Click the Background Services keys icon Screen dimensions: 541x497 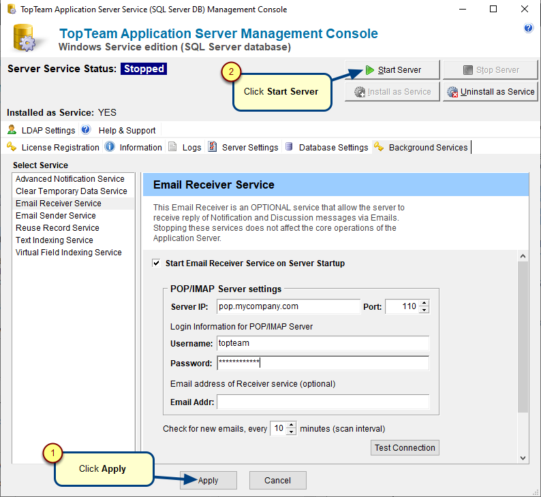pyautogui.click(x=379, y=147)
